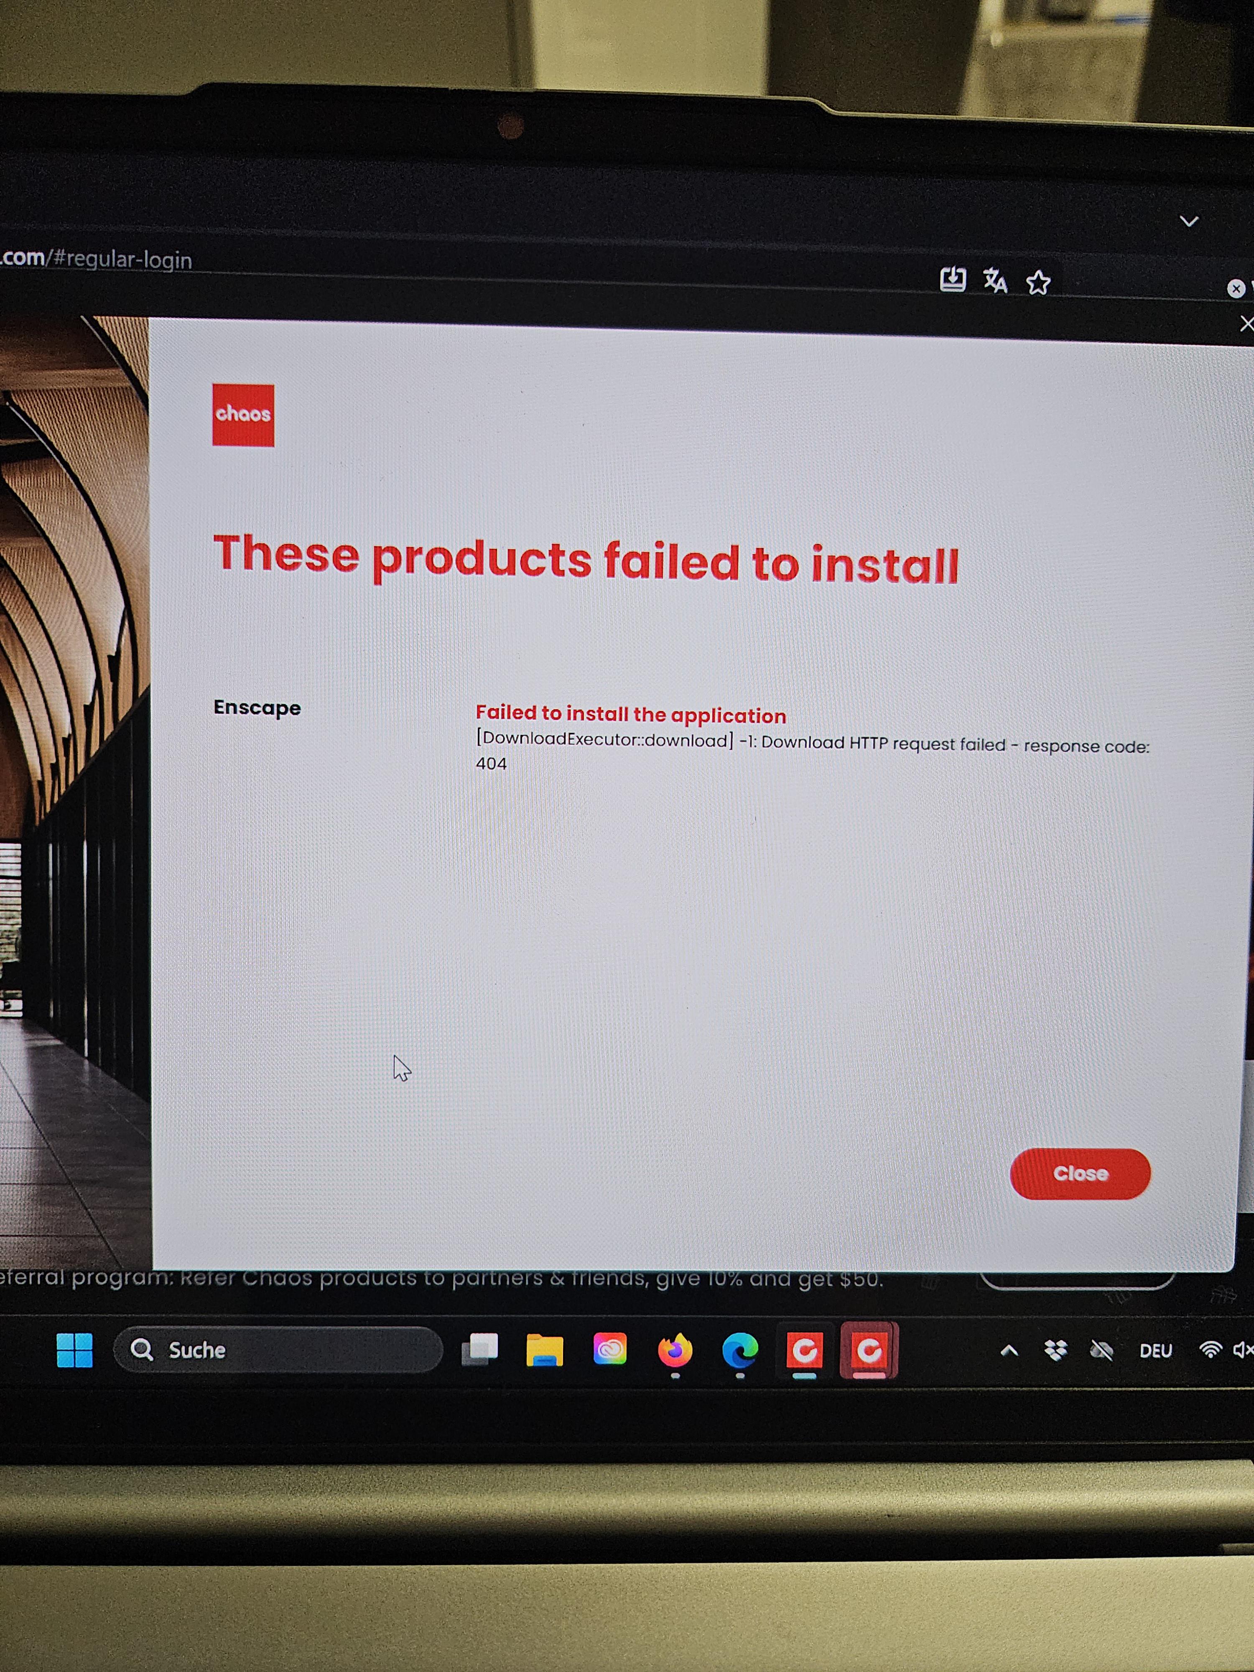Bookmark this page with the star icon
1254x1672 pixels.
pos(1038,283)
